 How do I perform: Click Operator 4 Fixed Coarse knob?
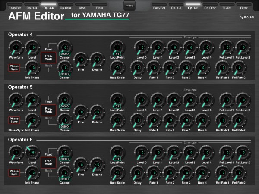[x=65, y=47]
